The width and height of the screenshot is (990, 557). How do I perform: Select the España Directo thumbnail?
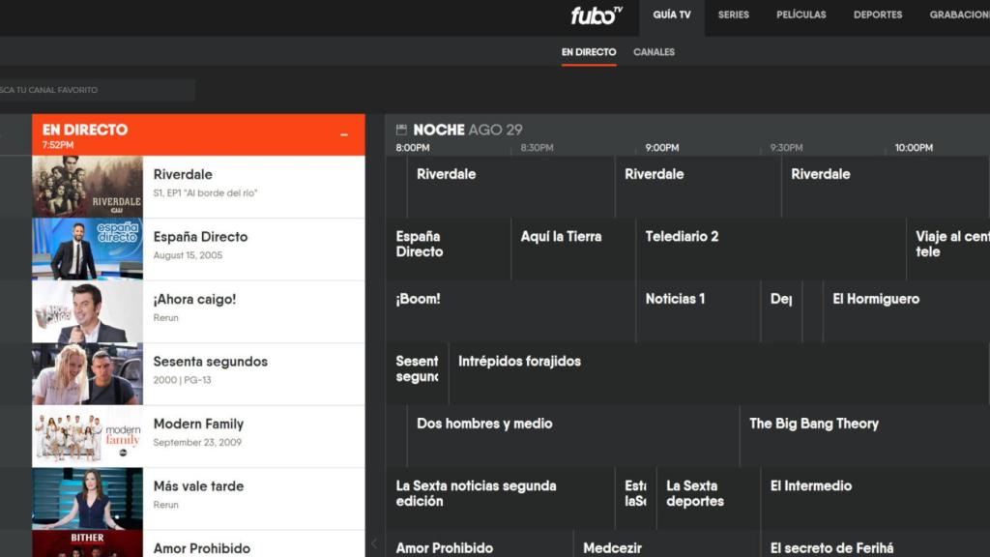click(x=87, y=249)
